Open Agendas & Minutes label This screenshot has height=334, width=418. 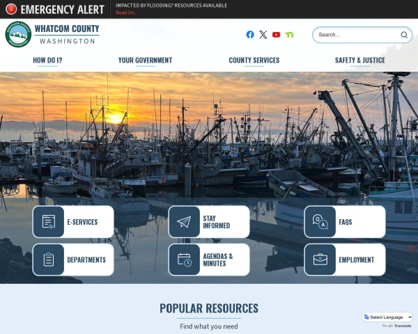[x=218, y=260]
